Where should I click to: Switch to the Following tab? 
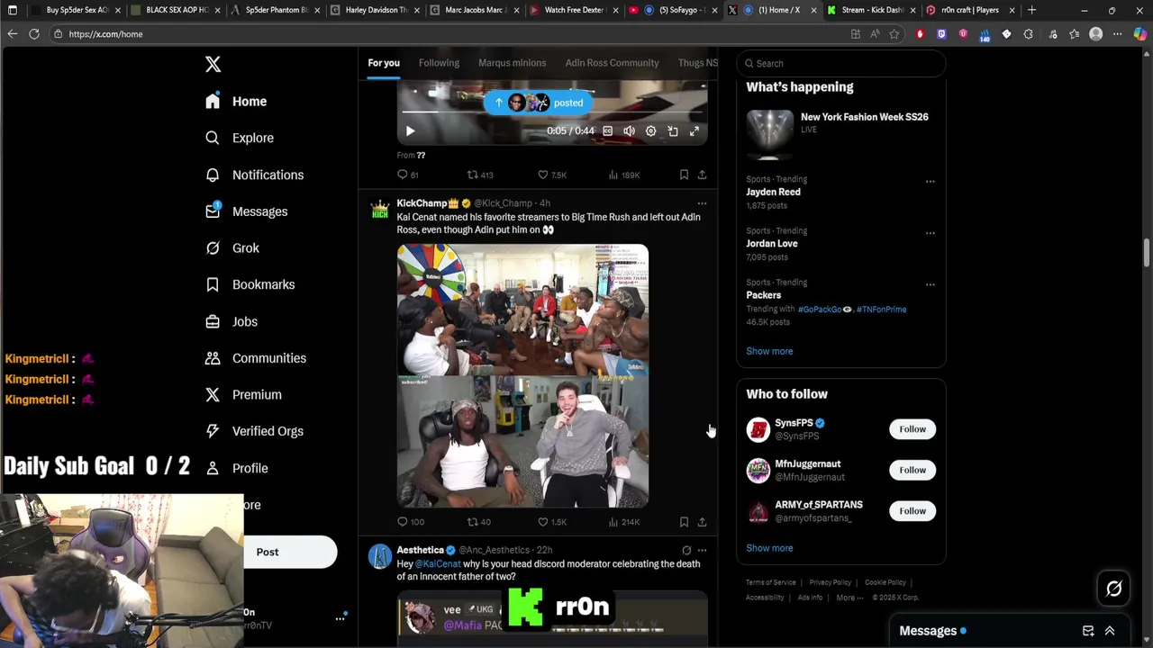click(439, 63)
